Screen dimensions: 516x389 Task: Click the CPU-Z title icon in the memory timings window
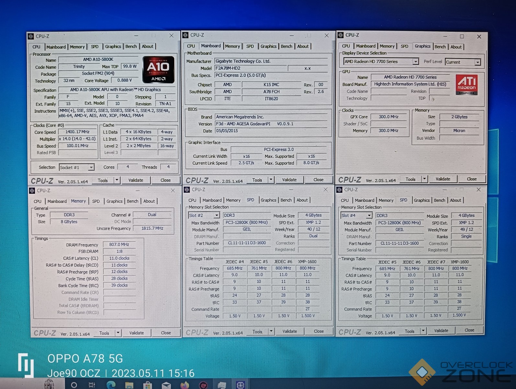click(x=32, y=191)
